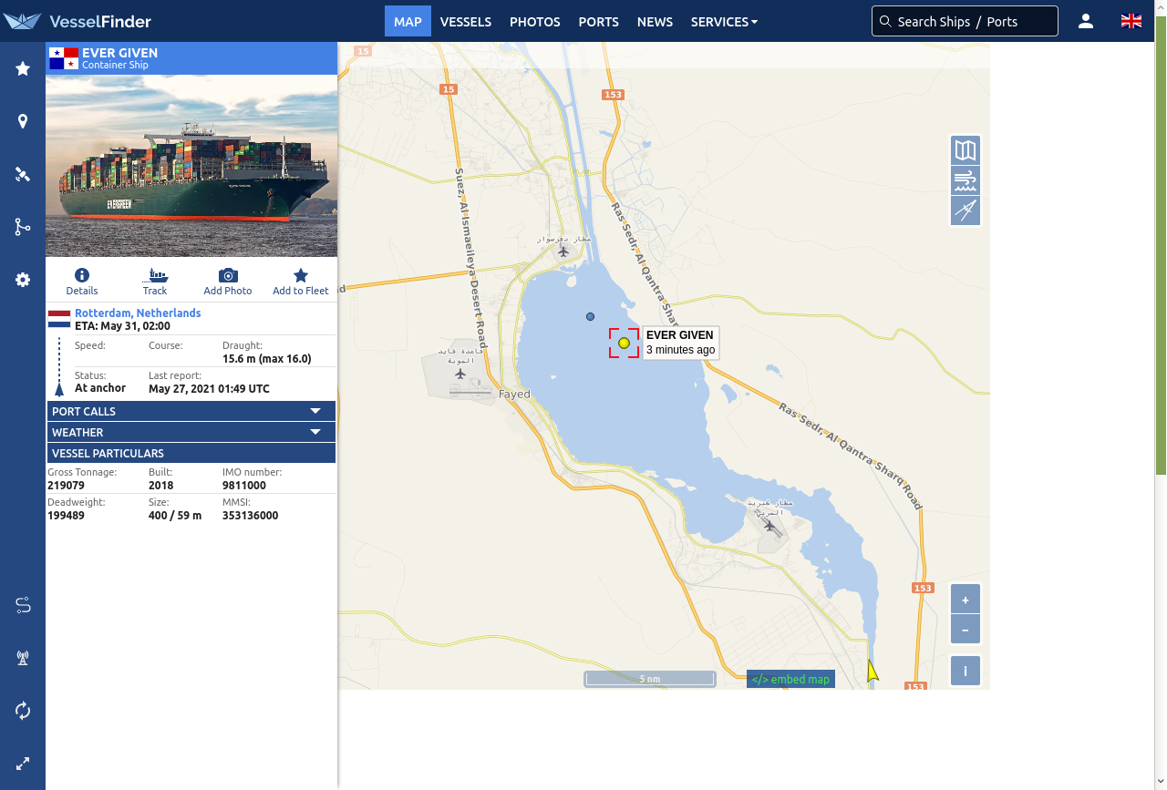Open the SERVICES dropdown menu
Viewport: 1167px width, 790px height.
[724, 22]
